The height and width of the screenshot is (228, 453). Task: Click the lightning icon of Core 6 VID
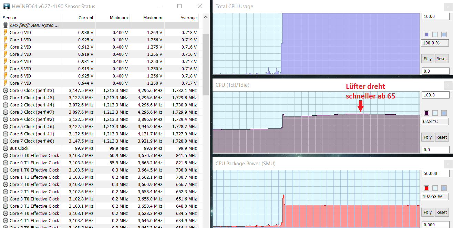tap(6, 76)
